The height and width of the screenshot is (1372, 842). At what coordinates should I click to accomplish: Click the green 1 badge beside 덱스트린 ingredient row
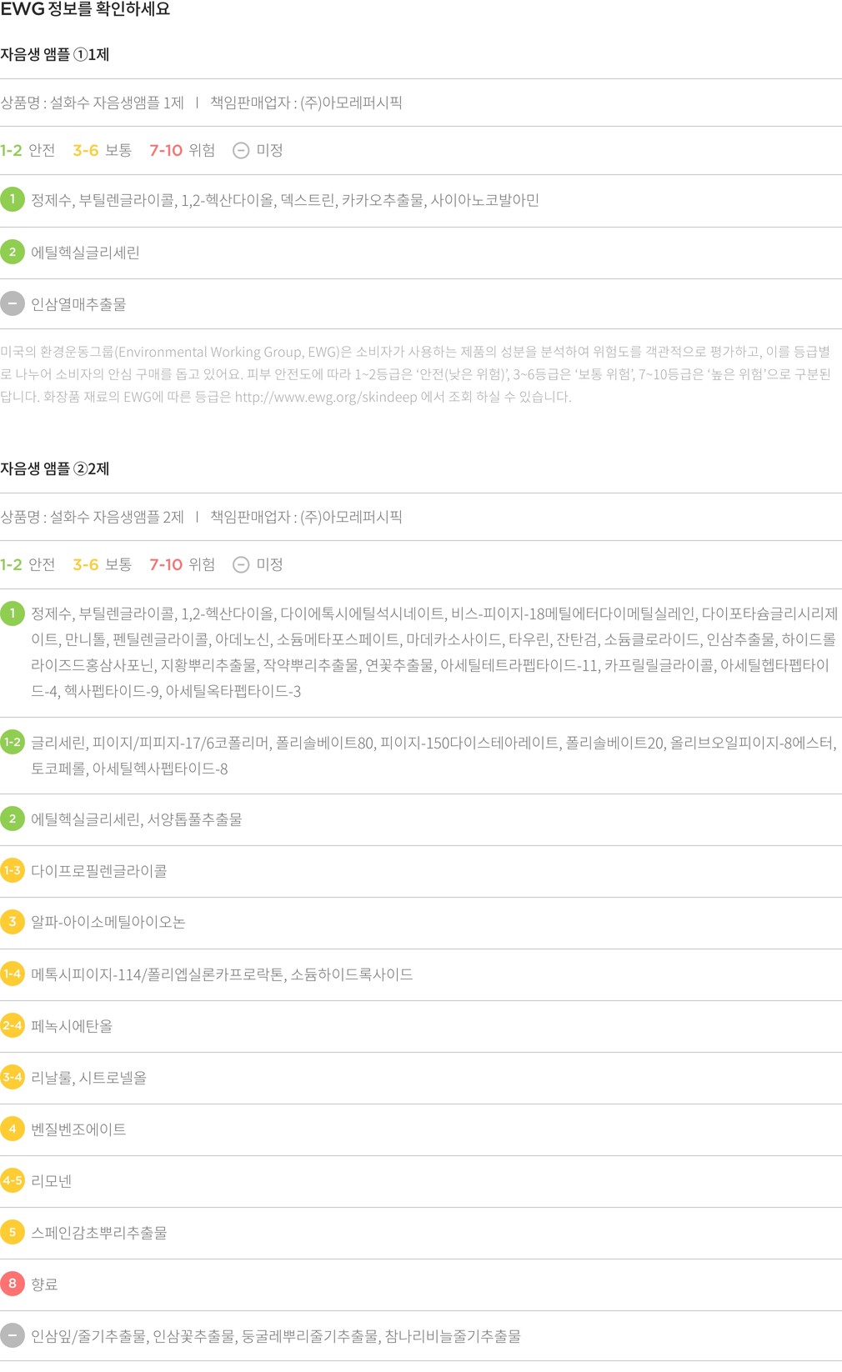click(x=13, y=199)
